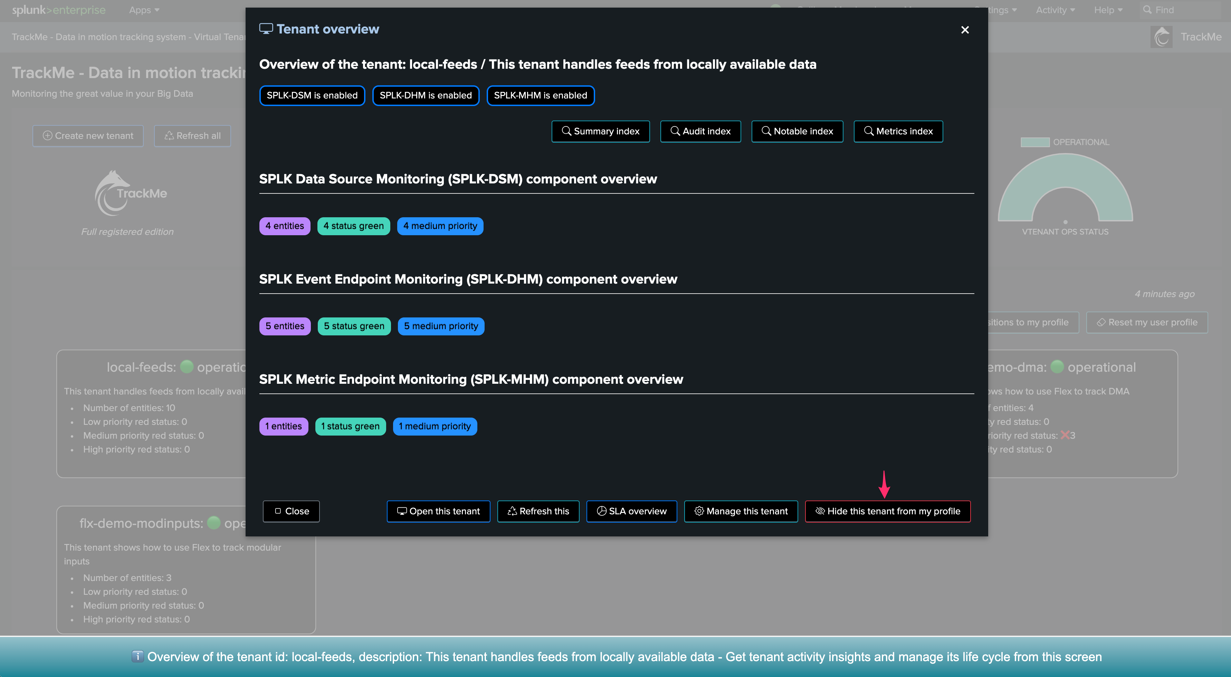Close the Tenant overview dialog with X
The height and width of the screenshot is (677, 1231).
coord(965,30)
